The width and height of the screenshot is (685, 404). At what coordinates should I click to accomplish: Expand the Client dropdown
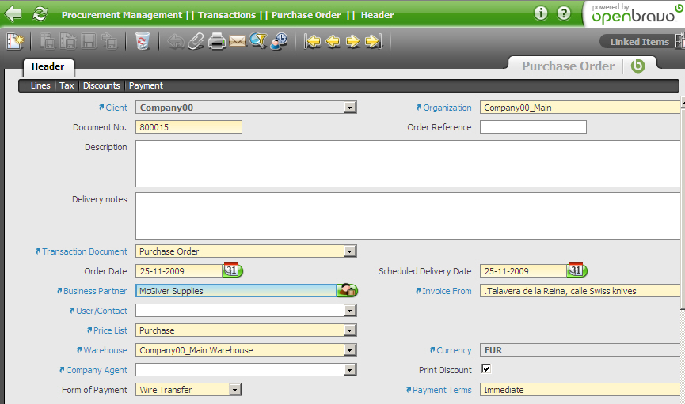tap(349, 108)
